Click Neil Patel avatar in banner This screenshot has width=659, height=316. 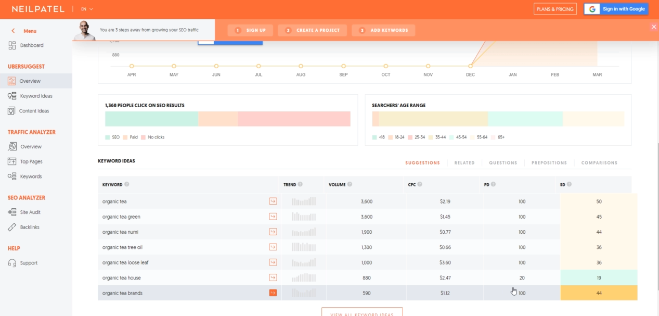tap(84, 30)
